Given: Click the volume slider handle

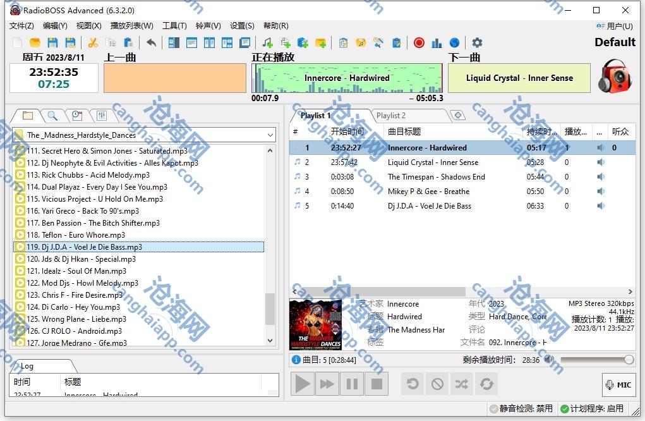Looking at the screenshot, I should (629, 360).
